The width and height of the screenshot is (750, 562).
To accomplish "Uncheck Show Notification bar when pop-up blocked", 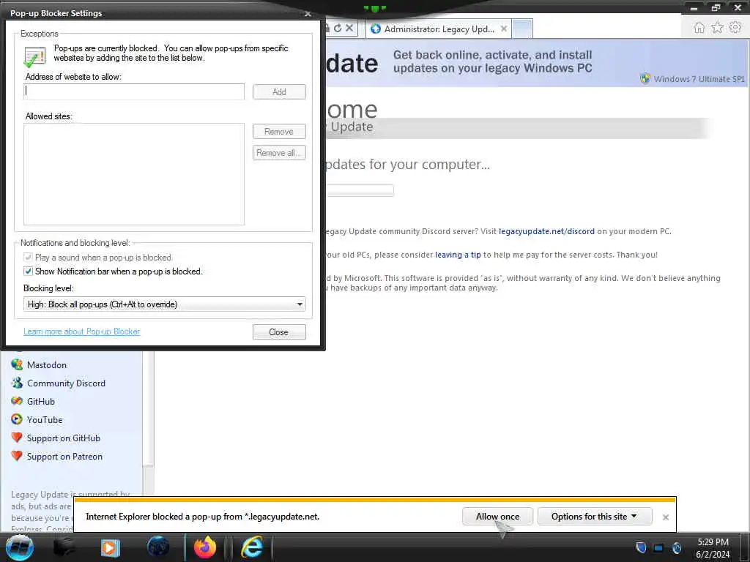I will pyautogui.click(x=29, y=271).
